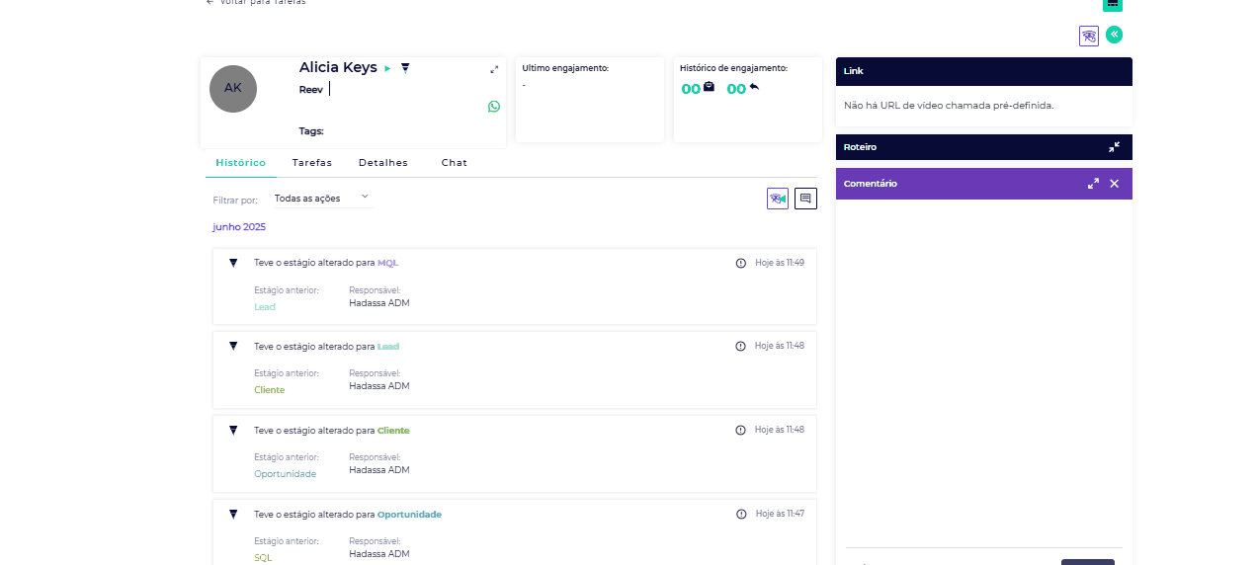The height and width of the screenshot is (565, 1257).
Task: Click 'Não há URL de vídeo chamada' message
Action: 949,105
